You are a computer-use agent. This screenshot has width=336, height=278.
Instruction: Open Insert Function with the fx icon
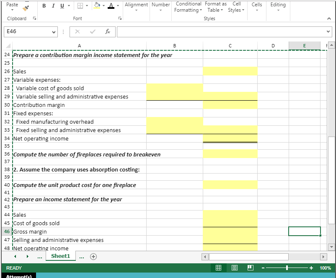point(108,31)
